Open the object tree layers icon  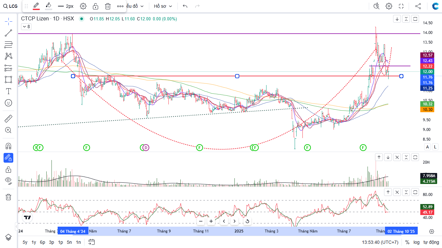8,237
